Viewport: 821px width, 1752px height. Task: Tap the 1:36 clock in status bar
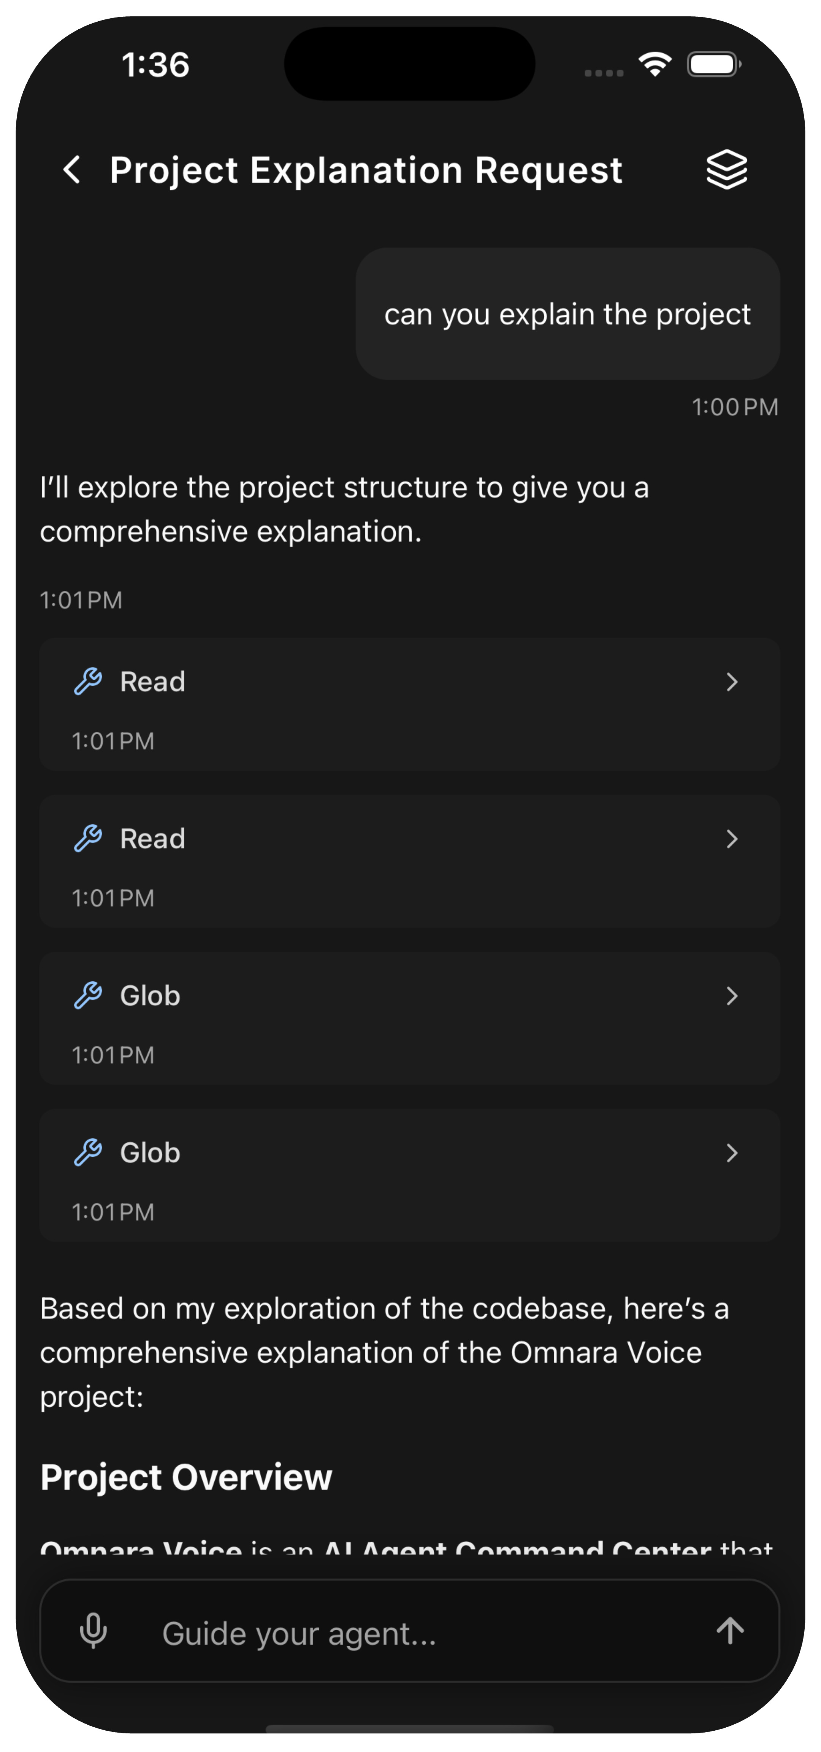click(155, 65)
